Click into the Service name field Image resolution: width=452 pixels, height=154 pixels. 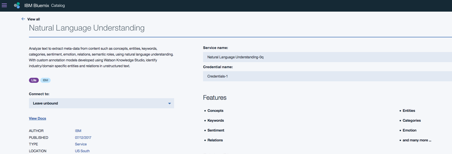(x=328, y=57)
